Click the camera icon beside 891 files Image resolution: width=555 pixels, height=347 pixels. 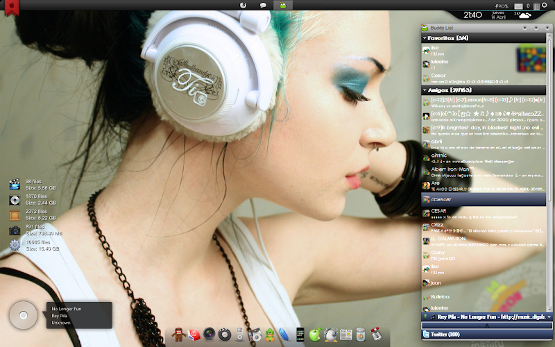(15, 230)
